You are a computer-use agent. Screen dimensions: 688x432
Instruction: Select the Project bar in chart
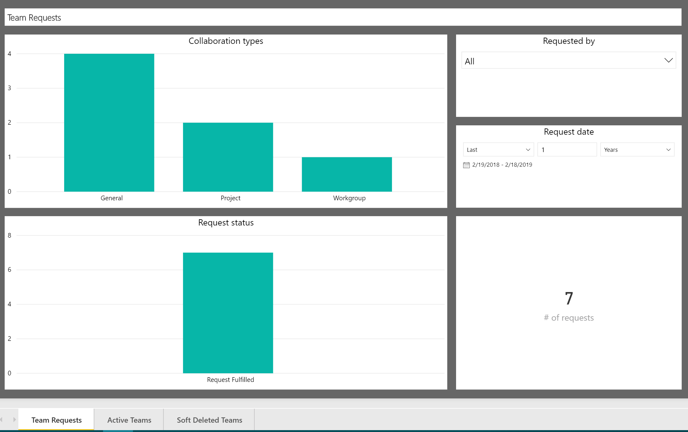(228, 157)
